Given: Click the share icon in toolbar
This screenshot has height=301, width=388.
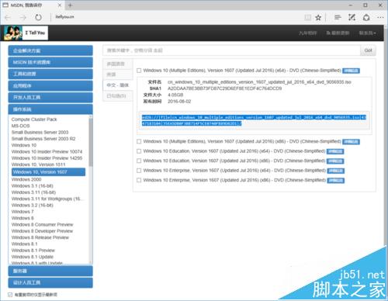Looking at the screenshot, I should pyautogui.click(x=366, y=18).
